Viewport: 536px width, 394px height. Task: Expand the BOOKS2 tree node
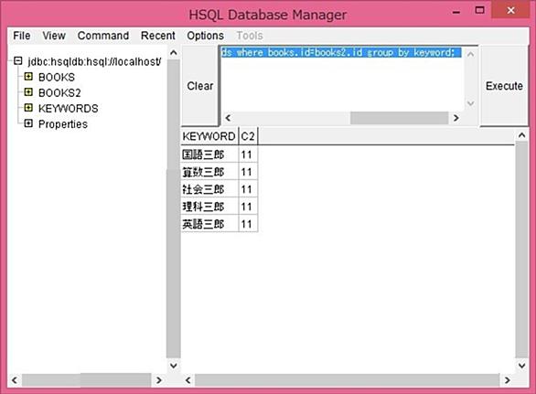(28, 92)
